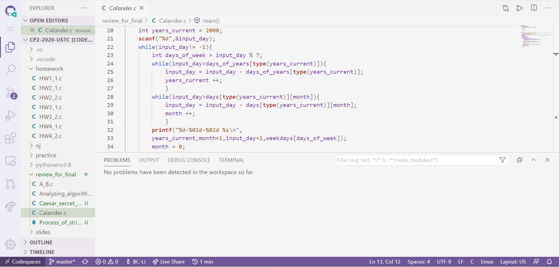Open HW3_2.c file
The width and height of the screenshot is (559, 267).
[58, 117]
